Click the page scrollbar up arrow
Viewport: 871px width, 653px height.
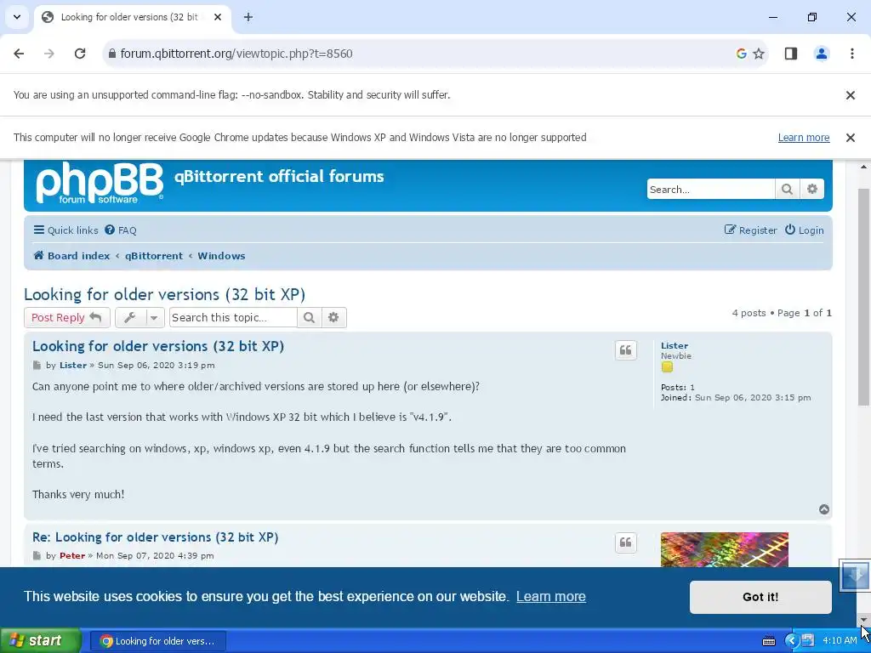(863, 167)
